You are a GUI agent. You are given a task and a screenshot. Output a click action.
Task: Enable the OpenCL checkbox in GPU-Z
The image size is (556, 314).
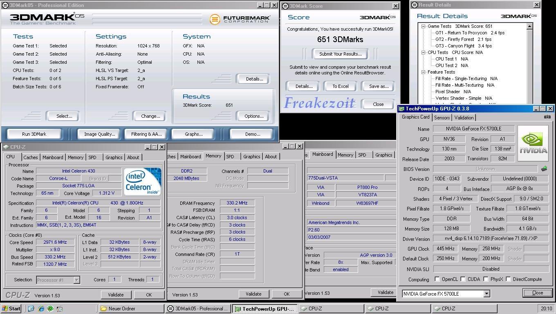pyautogui.click(x=437, y=279)
